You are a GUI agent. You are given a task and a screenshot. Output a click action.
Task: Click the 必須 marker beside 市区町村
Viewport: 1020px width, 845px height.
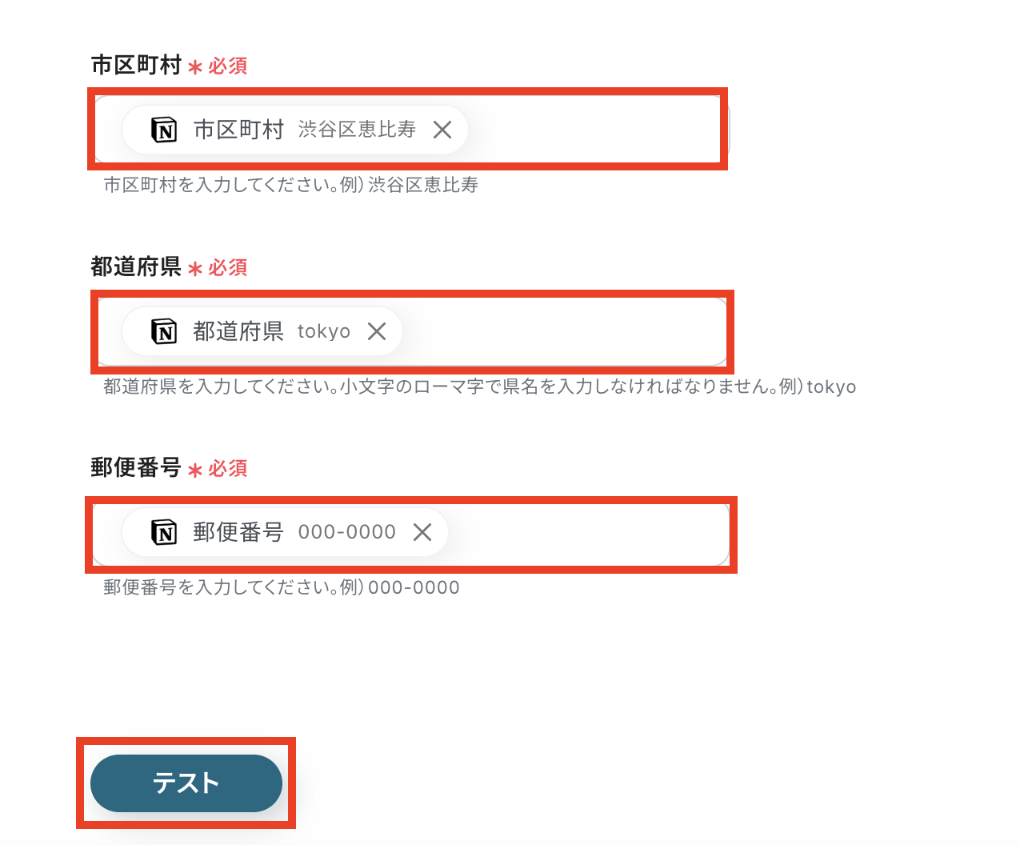coord(228,66)
